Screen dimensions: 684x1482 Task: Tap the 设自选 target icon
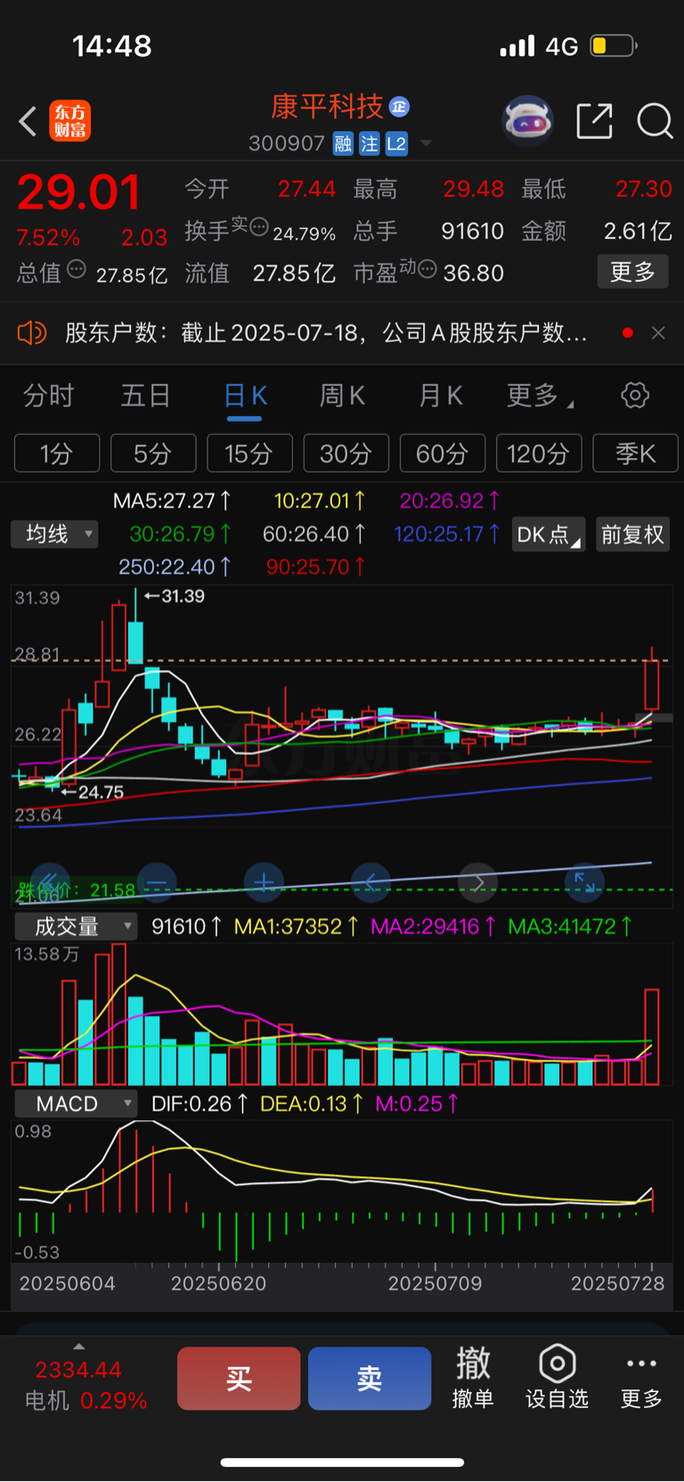558,1363
